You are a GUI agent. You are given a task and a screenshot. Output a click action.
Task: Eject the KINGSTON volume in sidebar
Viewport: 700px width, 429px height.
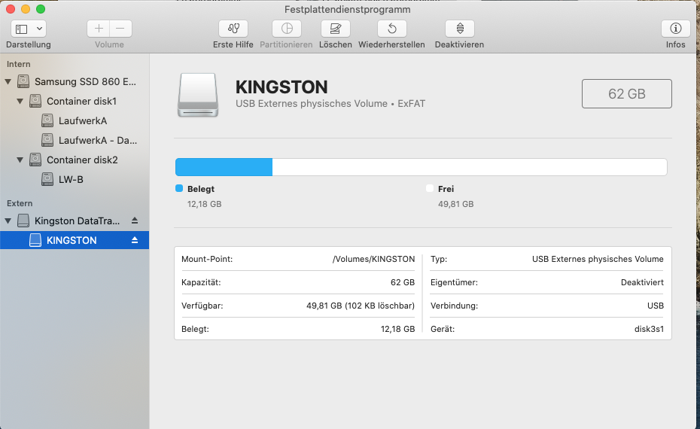click(135, 240)
